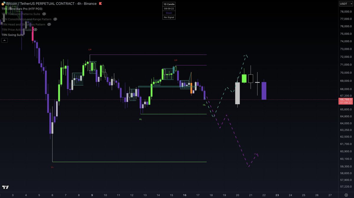
Task: Click the TRN Consolidation and Range Pattern label
Action: pos(26,19)
